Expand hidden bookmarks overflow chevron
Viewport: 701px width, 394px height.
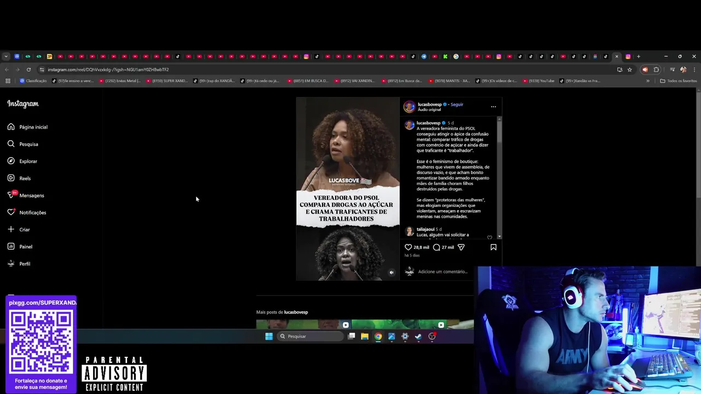(648, 81)
